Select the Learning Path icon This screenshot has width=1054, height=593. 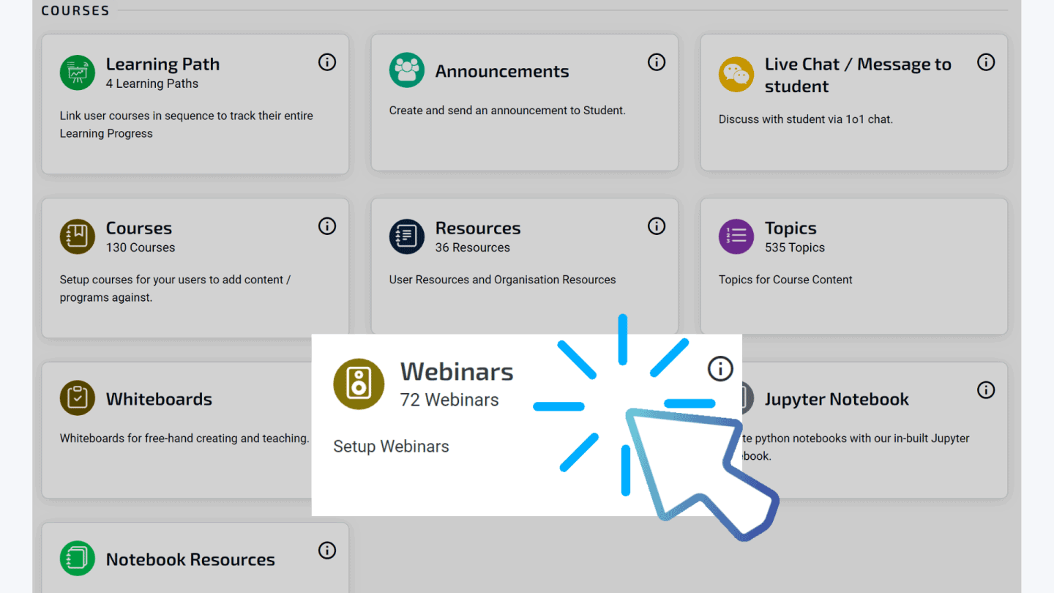point(78,72)
